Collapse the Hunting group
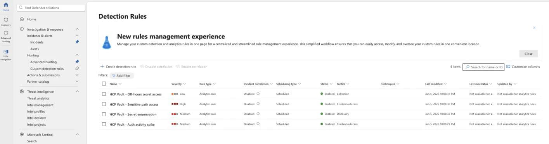 [x=77, y=55]
